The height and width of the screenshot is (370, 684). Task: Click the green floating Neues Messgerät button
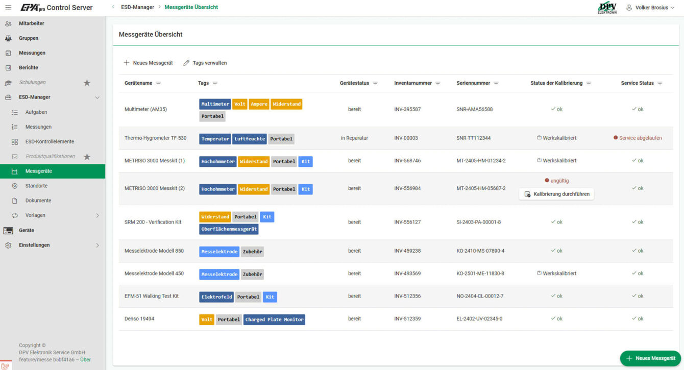click(x=650, y=358)
